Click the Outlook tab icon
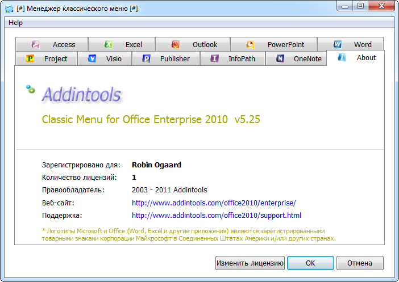The width and height of the screenshot is (399, 282). 175,44
